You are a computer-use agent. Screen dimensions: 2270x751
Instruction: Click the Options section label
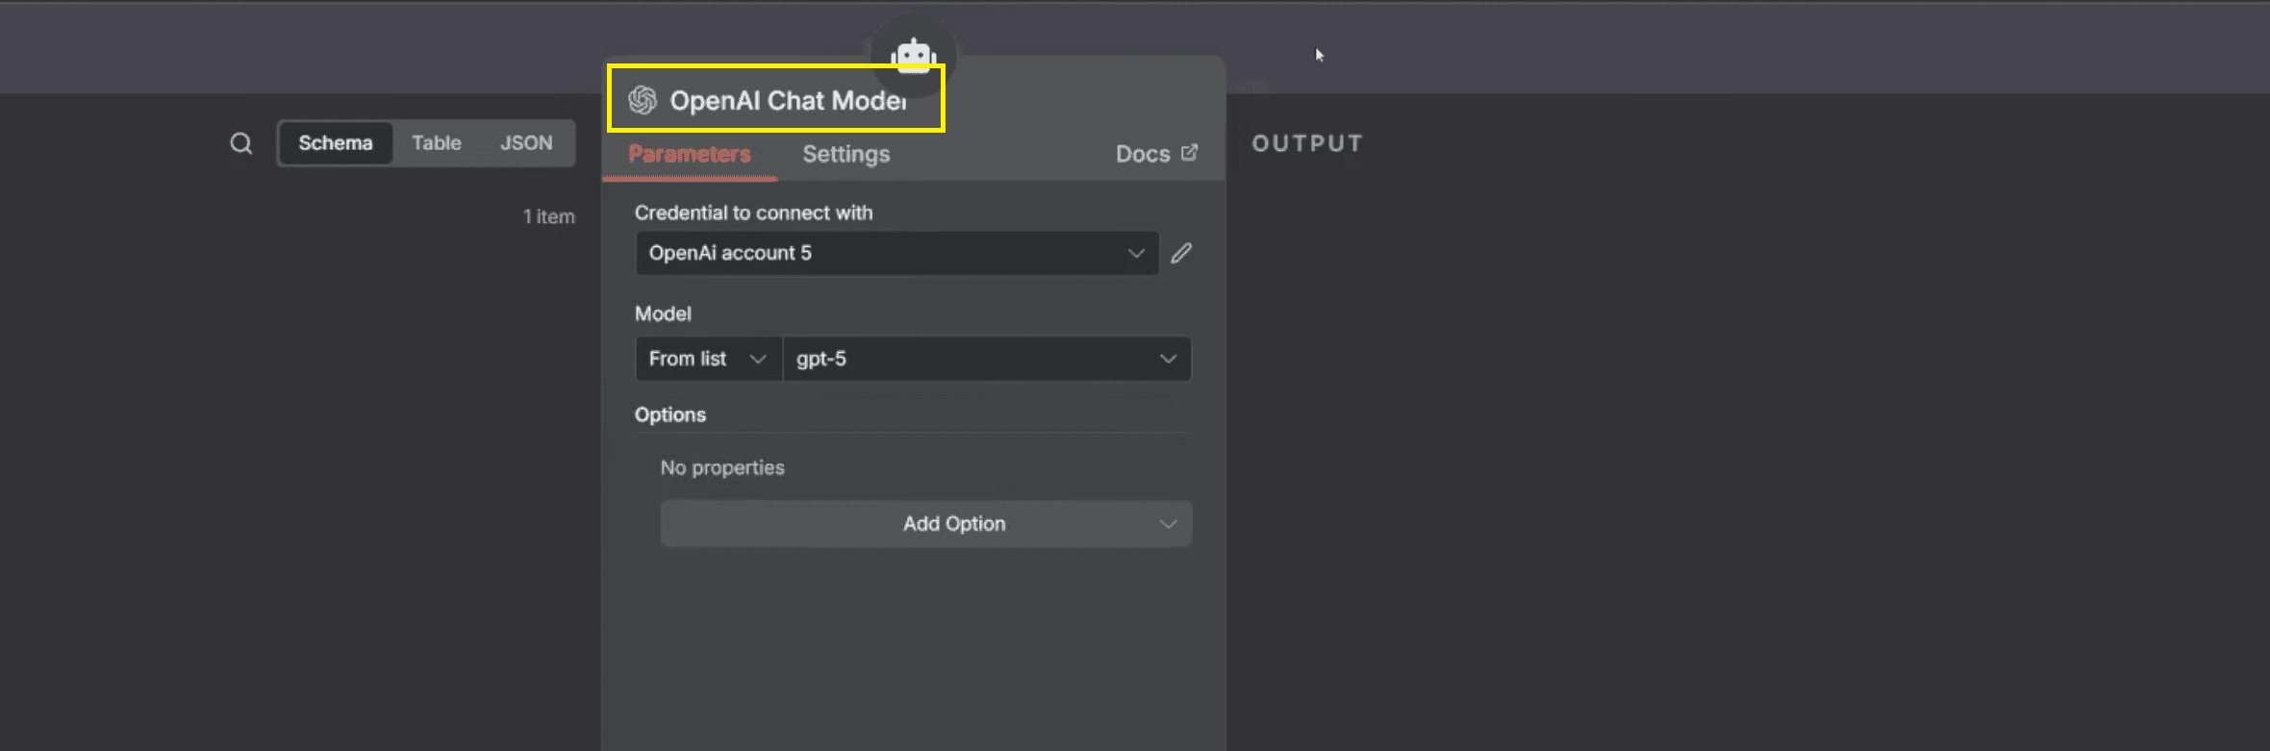[x=670, y=414]
